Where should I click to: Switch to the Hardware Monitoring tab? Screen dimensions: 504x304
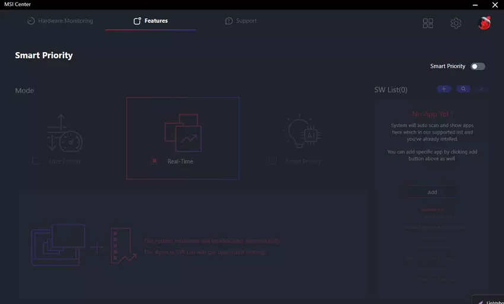(60, 21)
